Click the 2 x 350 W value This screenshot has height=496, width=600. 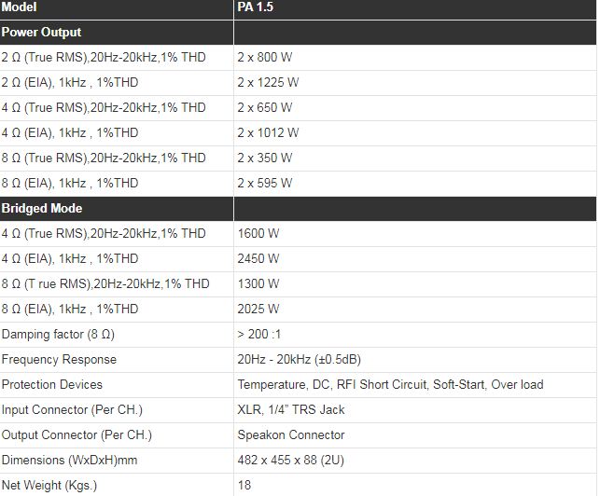(x=265, y=158)
